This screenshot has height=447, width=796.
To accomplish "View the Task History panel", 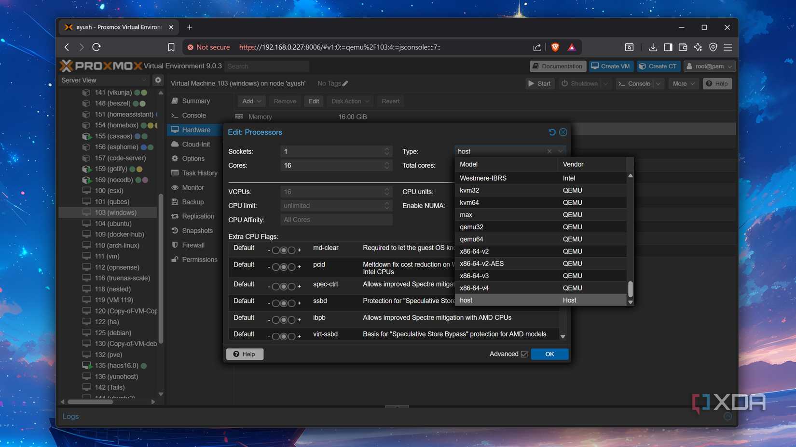I will (x=198, y=173).
